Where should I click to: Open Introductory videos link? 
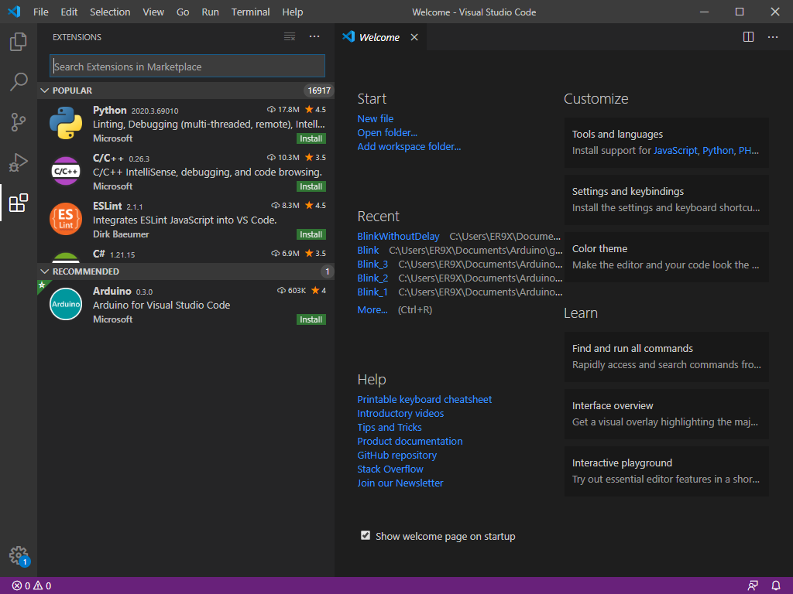[400, 414]
